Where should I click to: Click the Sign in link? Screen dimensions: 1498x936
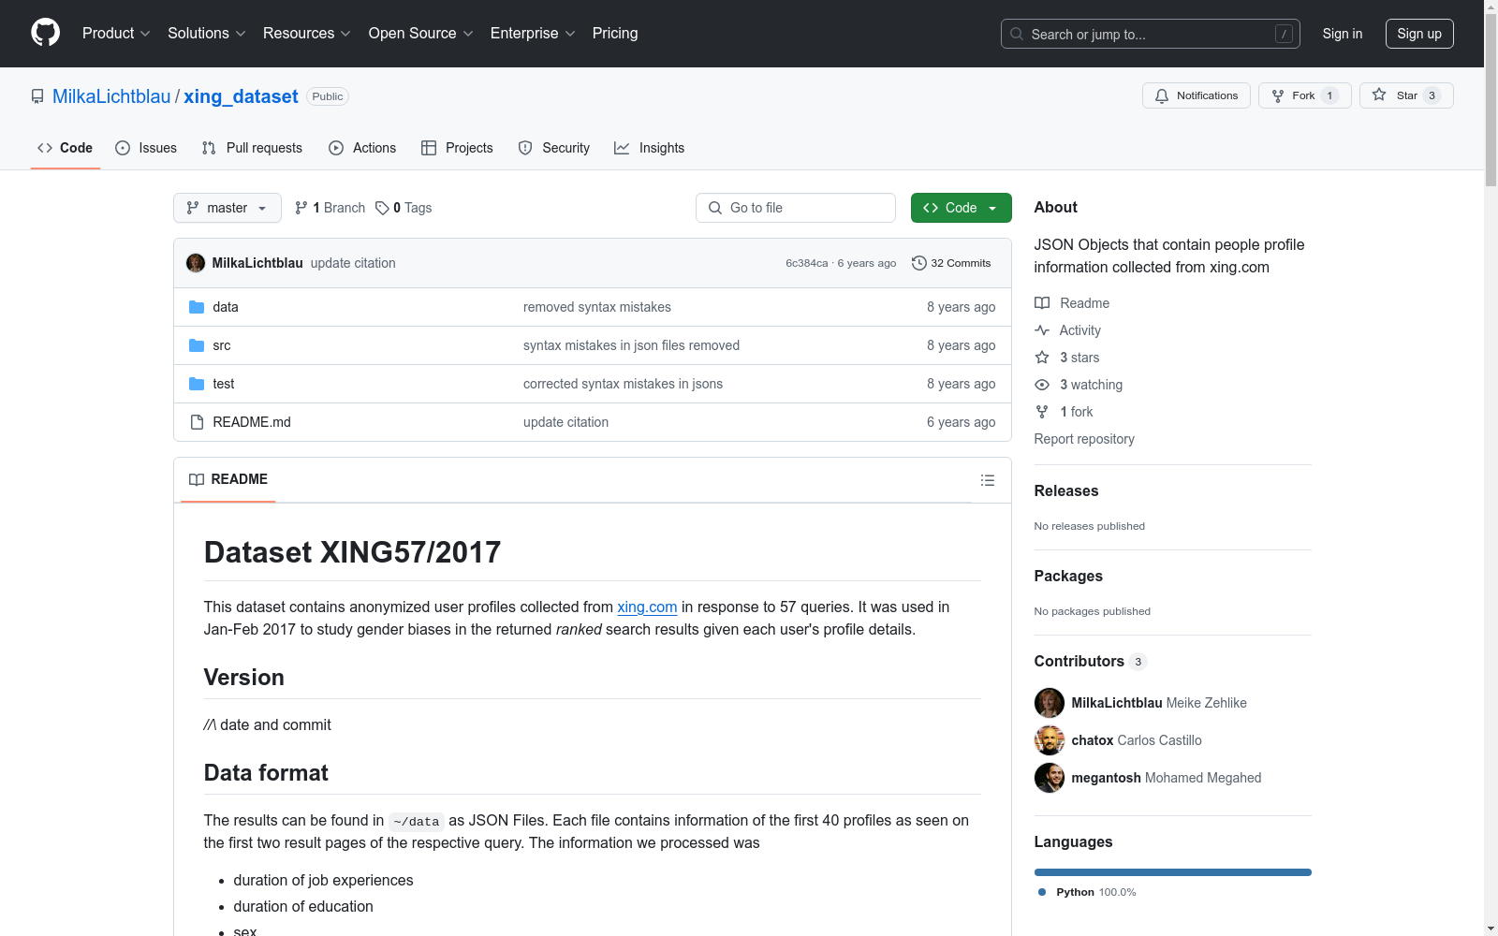click(1343, 34)
